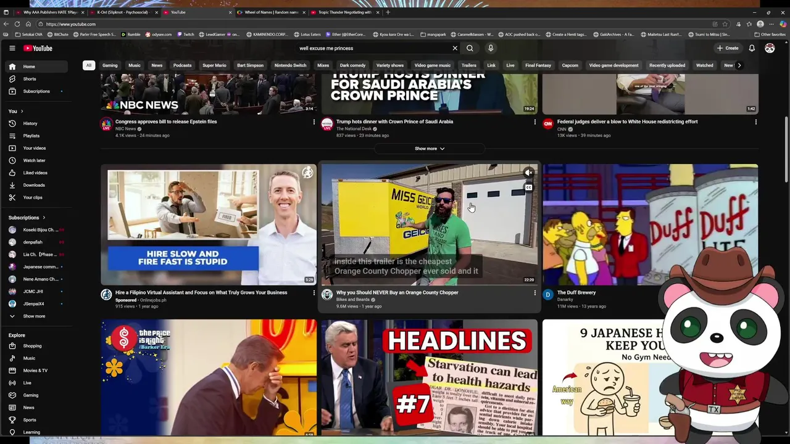Screen dimensions: 790x444
Task: Switch to the Tropic Thunder browser tab
Action: point(344,12)
